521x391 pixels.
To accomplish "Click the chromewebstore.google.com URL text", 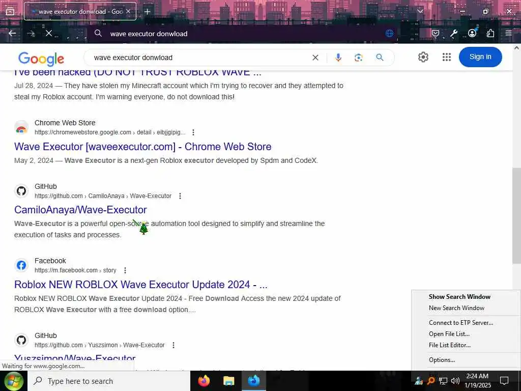I will 110,132.
